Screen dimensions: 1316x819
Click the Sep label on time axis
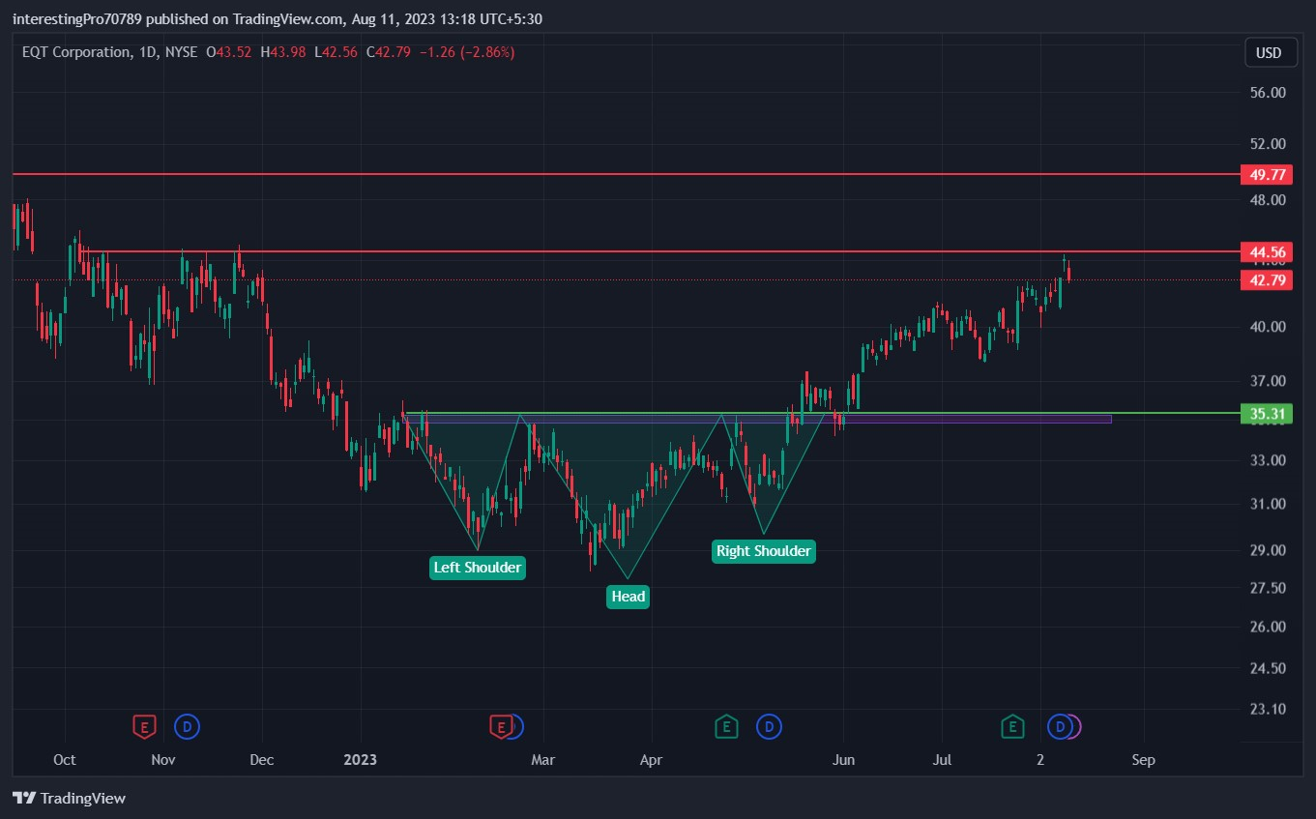(x=1143, y=760)
